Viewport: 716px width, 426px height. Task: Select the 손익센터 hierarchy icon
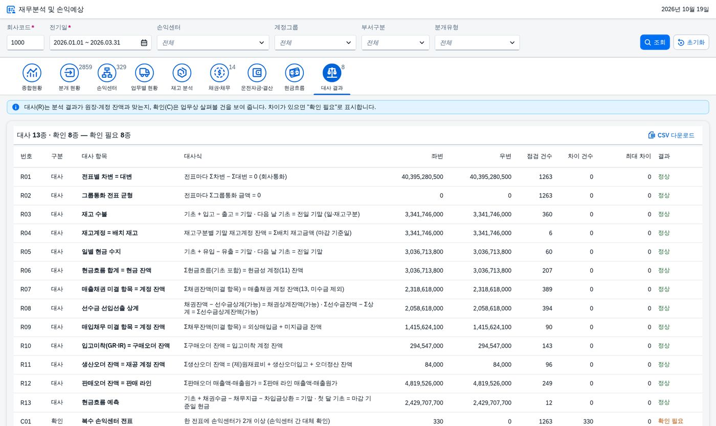(x=107, y=73)
